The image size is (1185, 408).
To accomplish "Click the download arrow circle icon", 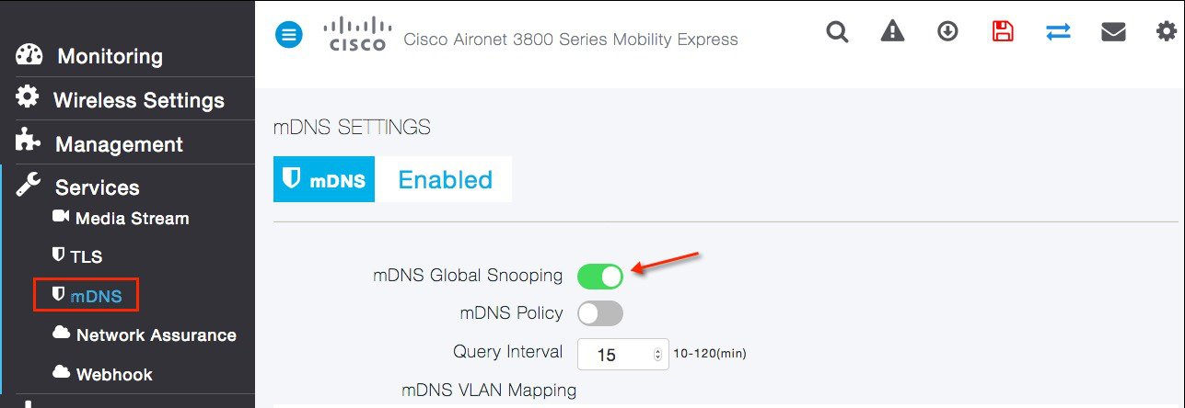I will pyautogui.click(x=947, y=32).
